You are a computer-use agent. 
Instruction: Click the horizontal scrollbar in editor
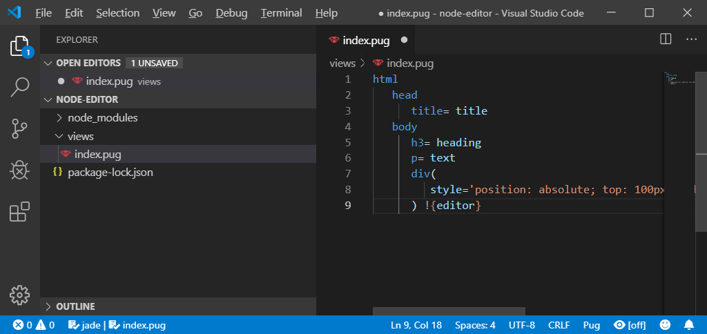pos(449,311)
